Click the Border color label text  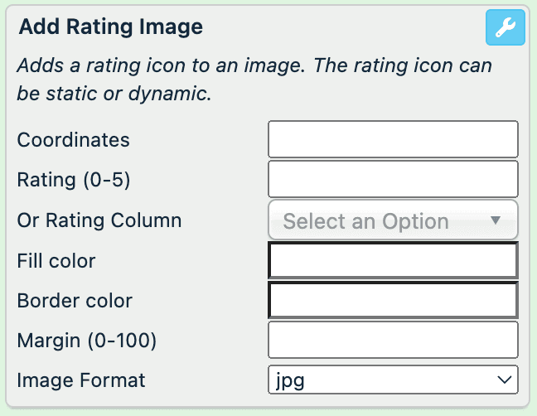tap(75, 301)
